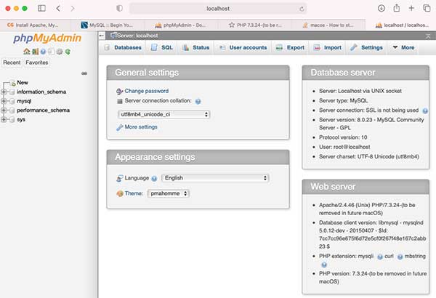Open phpMyAdmin home icon in sidebar
Screen dimensions: 436x298
coord(26,52)
